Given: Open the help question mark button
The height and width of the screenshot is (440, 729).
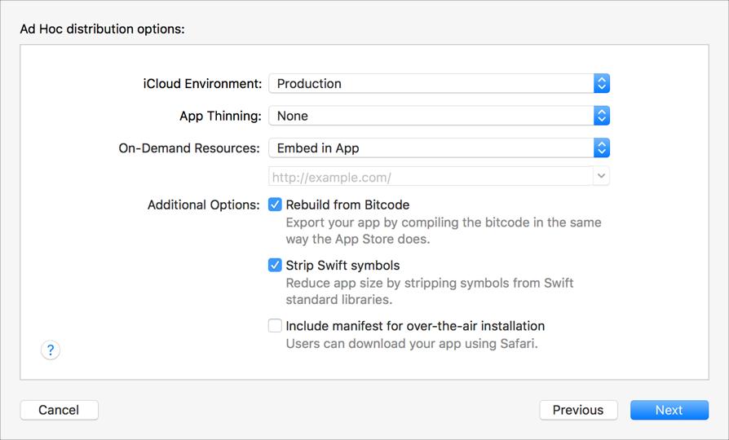Looking at the screenshot, I should point(51,350).
